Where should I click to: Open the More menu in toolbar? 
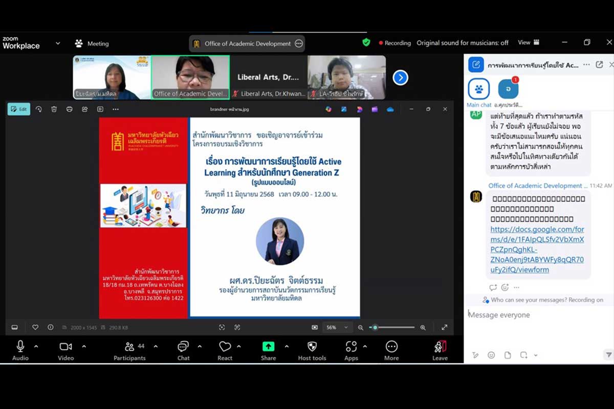click(391, 347)
